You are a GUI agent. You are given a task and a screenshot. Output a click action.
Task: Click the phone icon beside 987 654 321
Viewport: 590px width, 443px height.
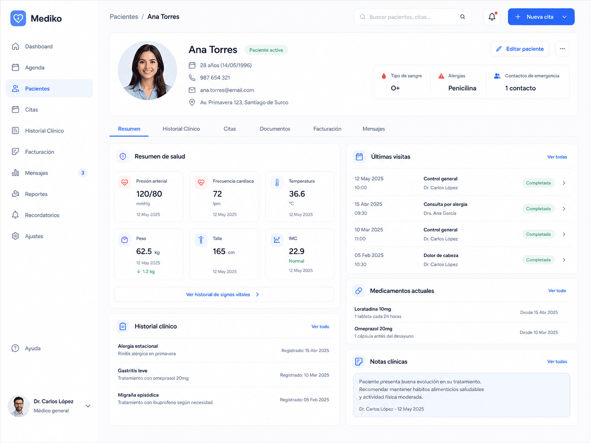coord(192,78)
